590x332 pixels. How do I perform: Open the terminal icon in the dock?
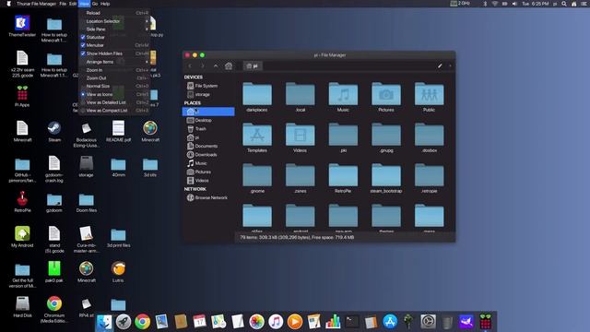tap(352, 322)
